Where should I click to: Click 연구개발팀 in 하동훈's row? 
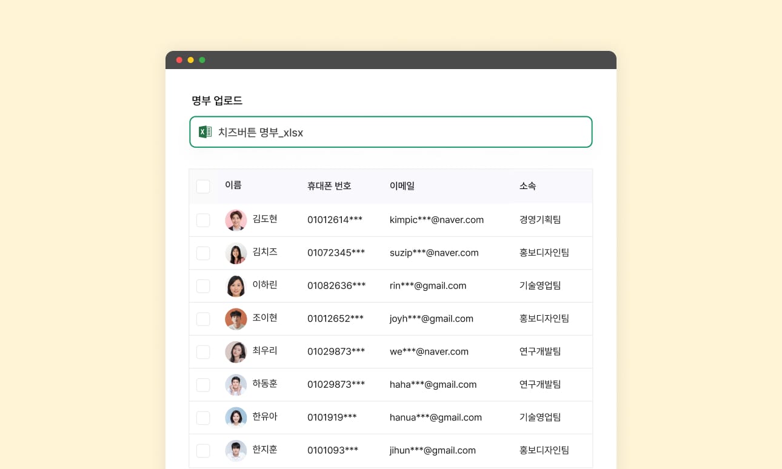tap(540, 384)
